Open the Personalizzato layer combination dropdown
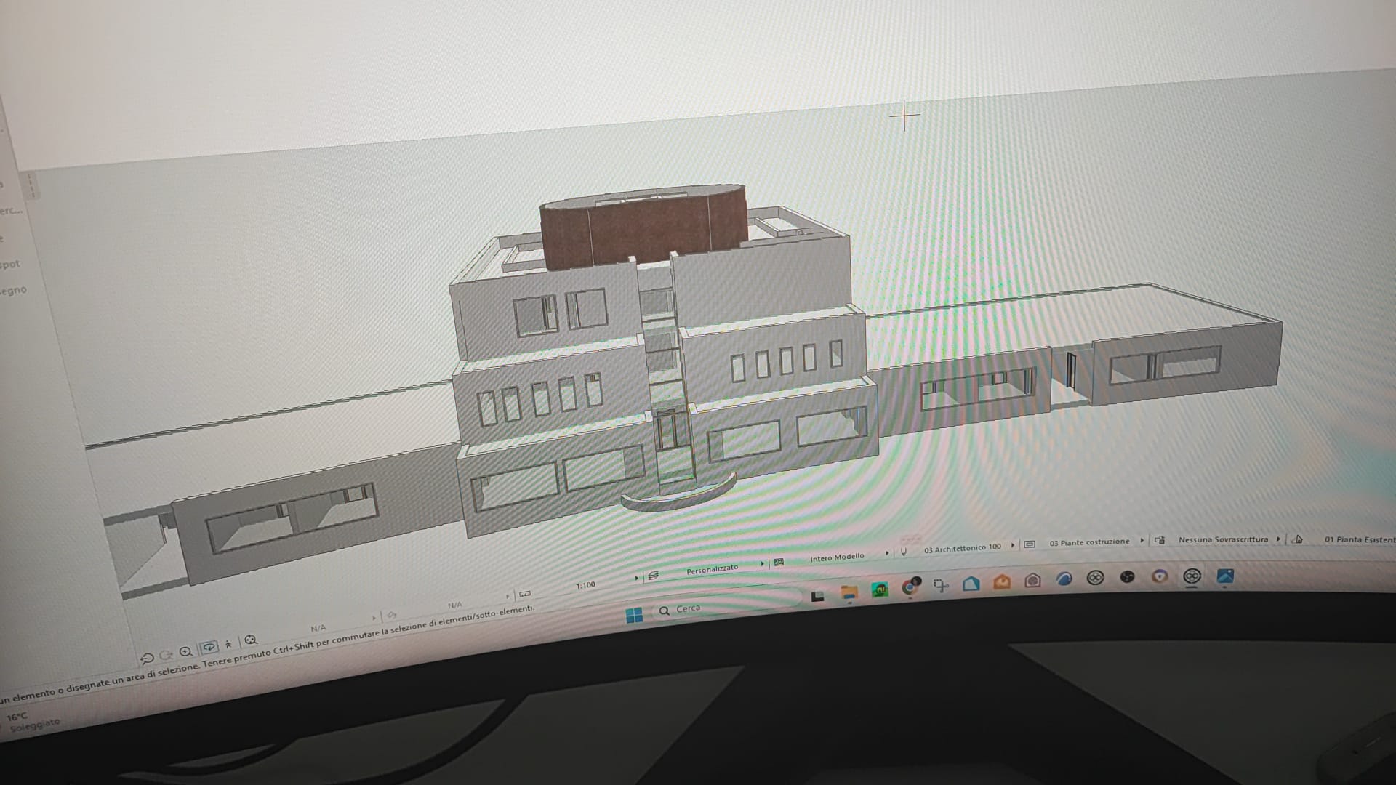Screen dimensions: 1396x785 pos(711,569)
